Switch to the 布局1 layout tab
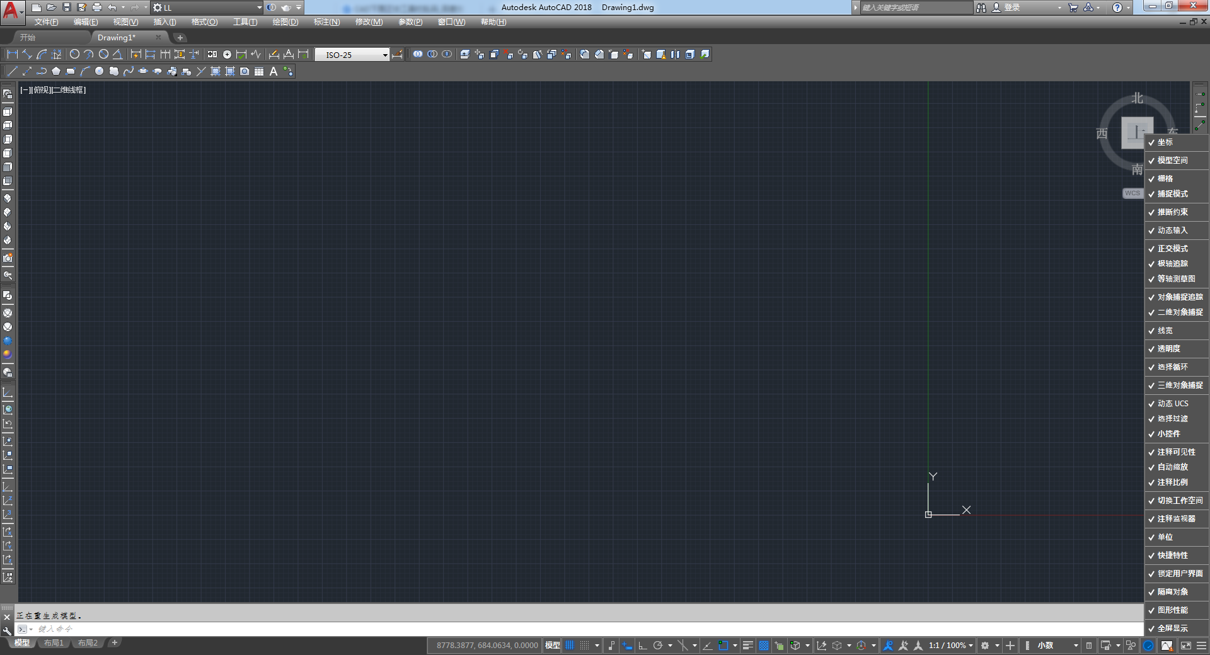The width and height of the screenshot is (1210, 655). (54, 643)
